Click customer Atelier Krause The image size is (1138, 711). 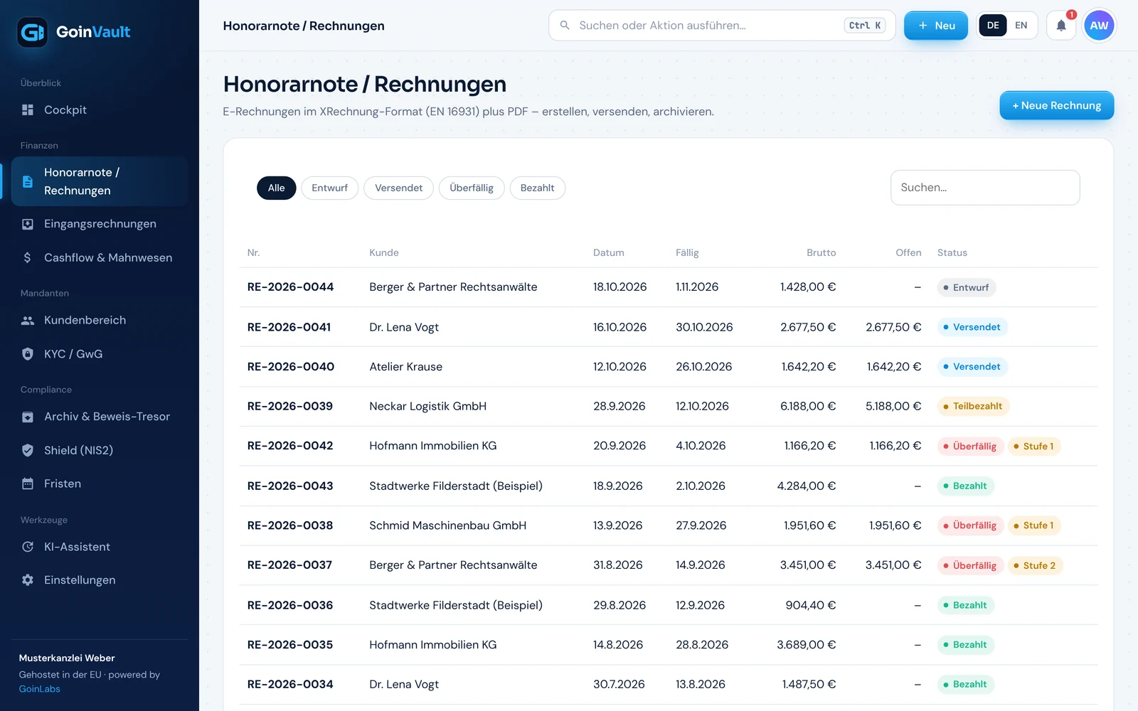(x=405, y=367)
